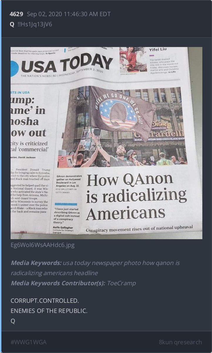This screenshot has width=212, height=353.
Task: Click the Q author name
Action: [x=12, y=24]
